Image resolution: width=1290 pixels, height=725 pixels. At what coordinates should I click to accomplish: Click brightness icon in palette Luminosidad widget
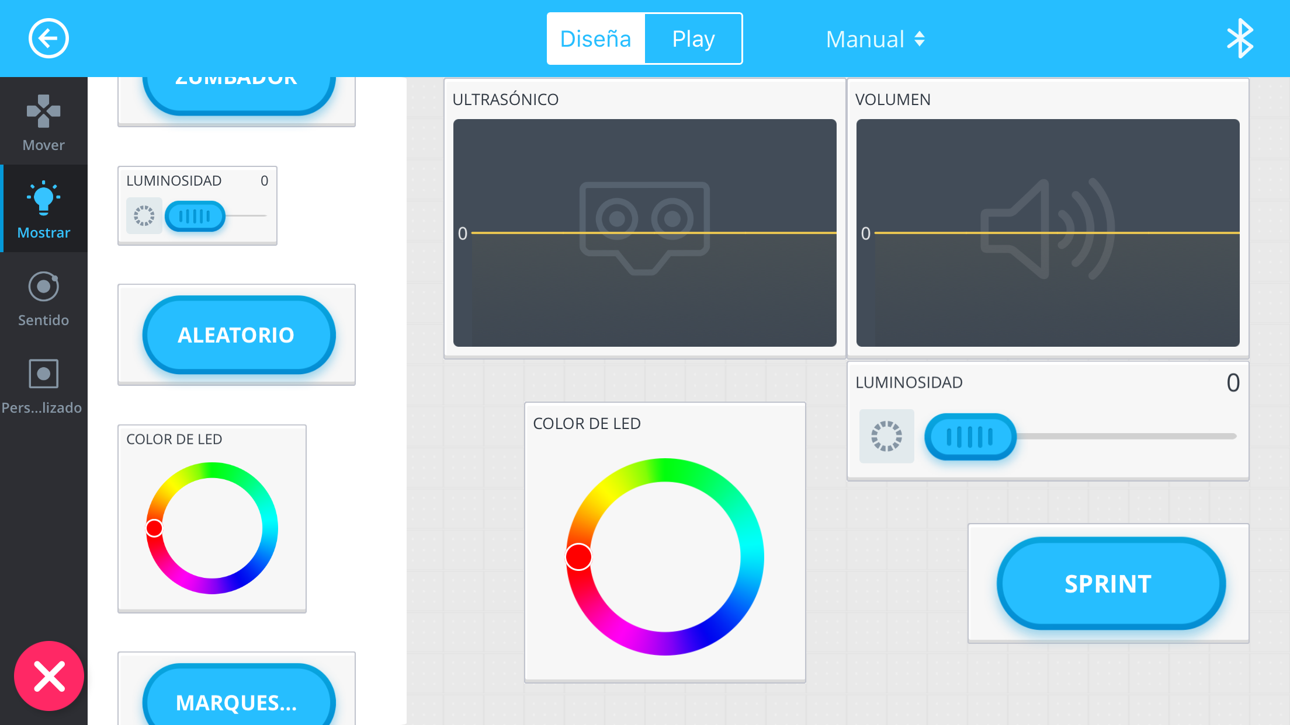pyautogui.click(x=144, y=215)
